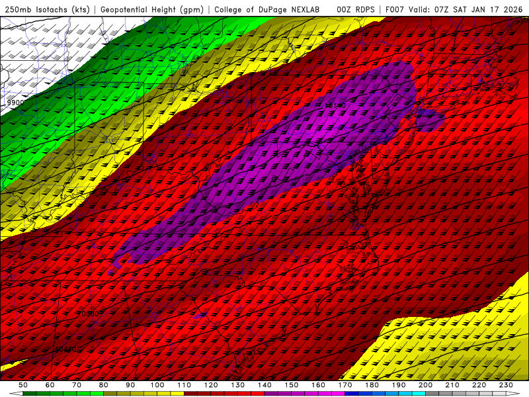Screen dimensions: 529x397
Task: Click the white left arrow end of colorbar
Action: point(17,394)
